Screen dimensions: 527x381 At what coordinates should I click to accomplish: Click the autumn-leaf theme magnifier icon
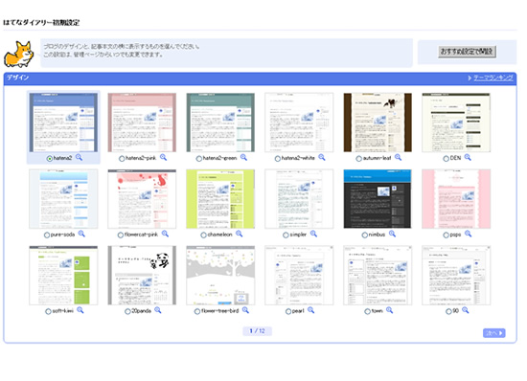(399, 157)
